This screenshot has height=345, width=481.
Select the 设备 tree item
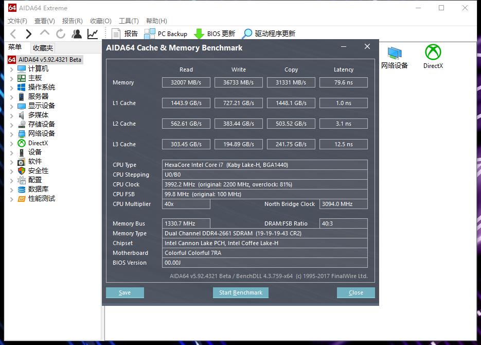click(x=34, y=152)
